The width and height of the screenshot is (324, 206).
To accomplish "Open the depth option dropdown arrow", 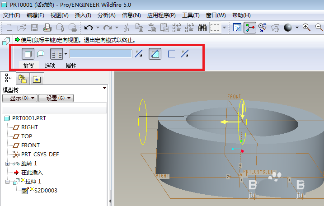I will 66,54.
